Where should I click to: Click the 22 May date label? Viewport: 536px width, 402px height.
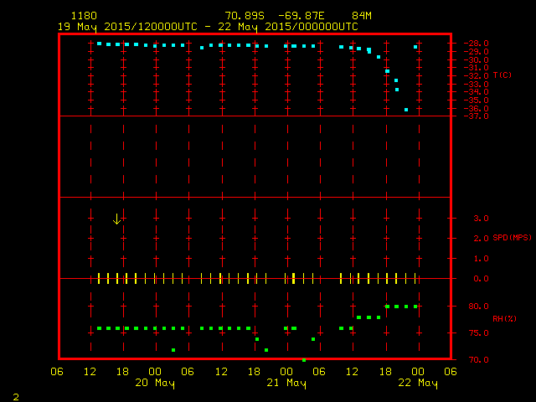coord(418,383)
